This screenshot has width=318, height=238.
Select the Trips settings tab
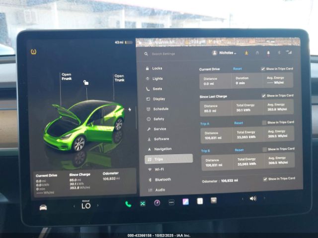click(x=168, y=159)
